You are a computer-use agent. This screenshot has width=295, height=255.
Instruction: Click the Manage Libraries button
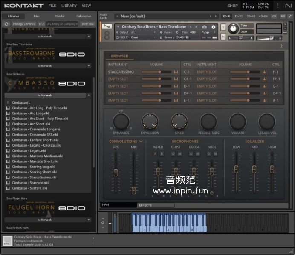24,24
